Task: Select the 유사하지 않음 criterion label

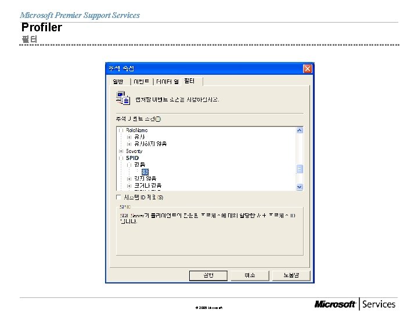Action: point(150,144)
